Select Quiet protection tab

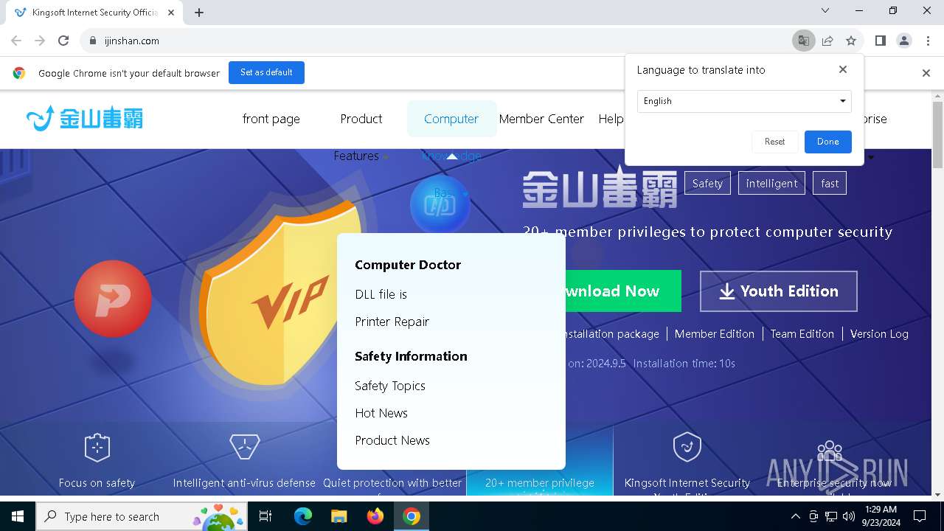392,483
